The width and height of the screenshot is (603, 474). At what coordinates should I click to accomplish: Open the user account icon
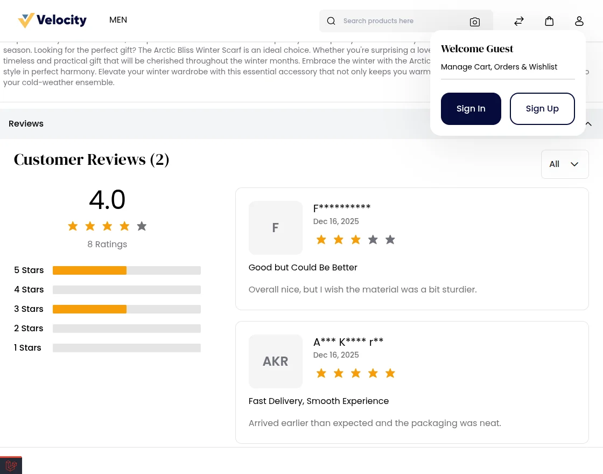tap(579, 21)
